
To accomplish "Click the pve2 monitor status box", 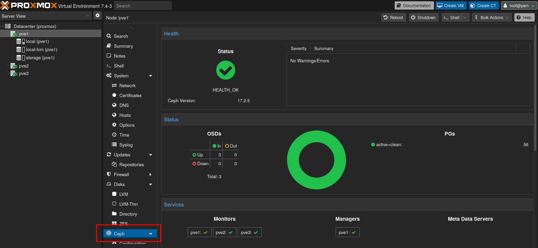I will [x=224, y=232].
